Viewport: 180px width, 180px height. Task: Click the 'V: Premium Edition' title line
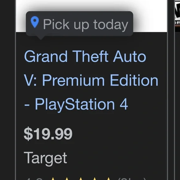(91, 80)
